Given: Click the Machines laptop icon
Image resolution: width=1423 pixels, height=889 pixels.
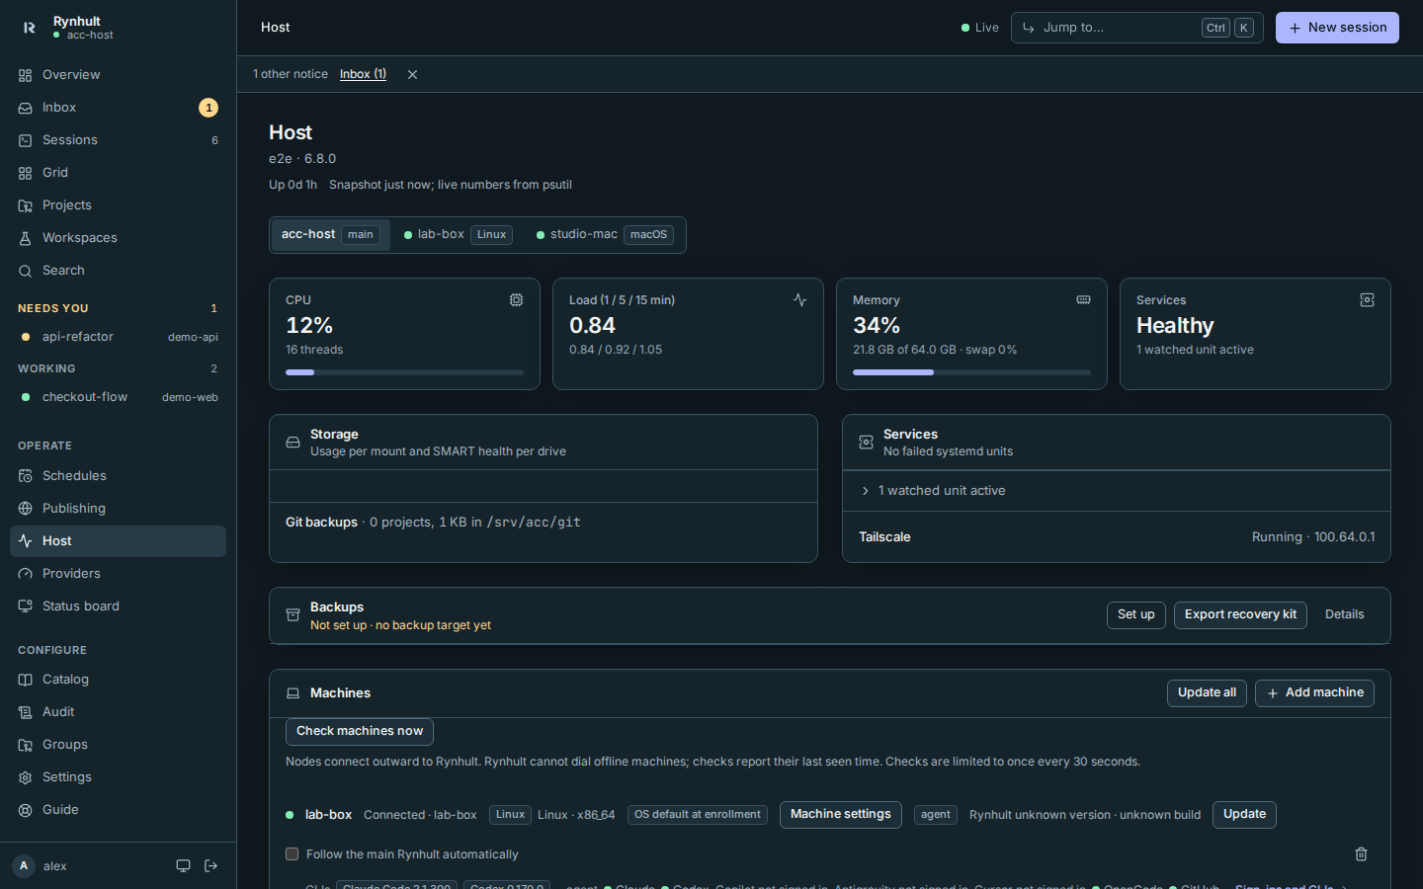Looking at the screenshot, I should click(x=293, y=693).
